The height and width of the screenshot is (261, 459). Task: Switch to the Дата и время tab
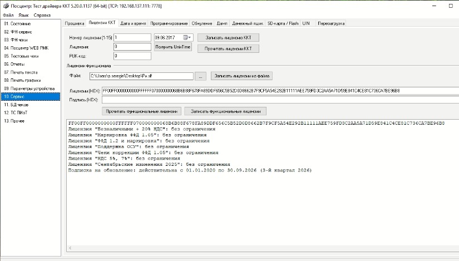point(133,23)
